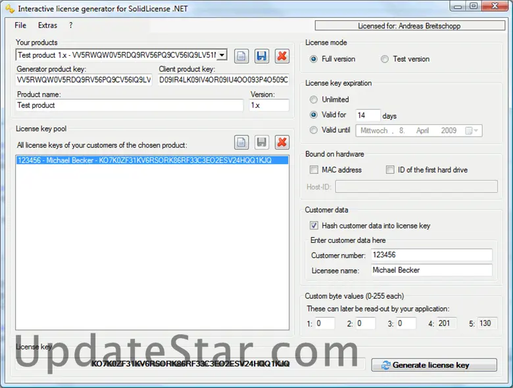Click custom byte value 5 field containing 130
Image resolution: width=513 pixels, height=388 pixels.
[x=487, y=323]
